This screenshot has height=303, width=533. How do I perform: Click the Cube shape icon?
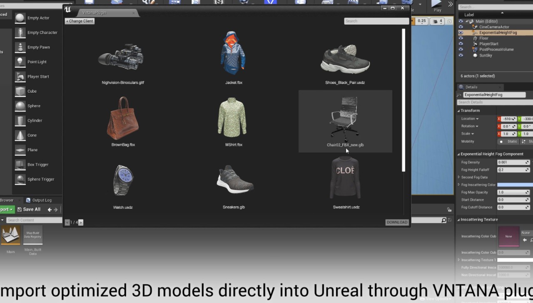(x=20, y=91)
